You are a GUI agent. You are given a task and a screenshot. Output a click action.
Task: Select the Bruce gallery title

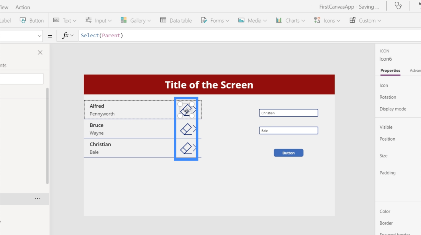[x=96, y=125]
